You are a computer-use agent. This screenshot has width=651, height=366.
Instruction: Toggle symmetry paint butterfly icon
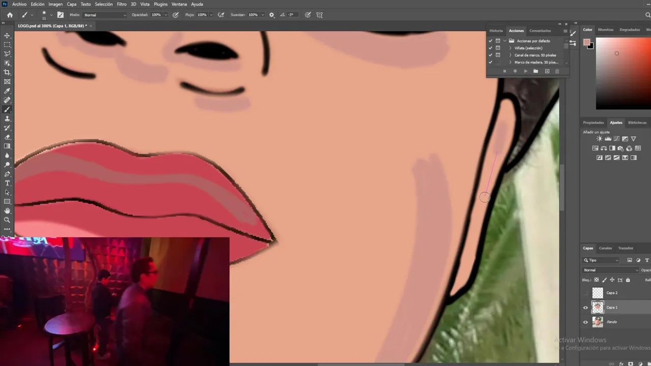pyautogui.click(x=319, y=15)
